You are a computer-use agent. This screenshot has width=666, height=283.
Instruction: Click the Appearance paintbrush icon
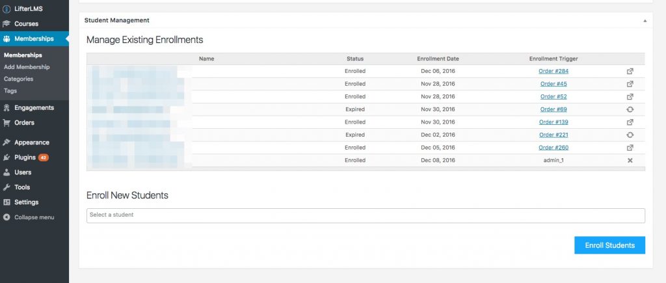coord(7,142)
